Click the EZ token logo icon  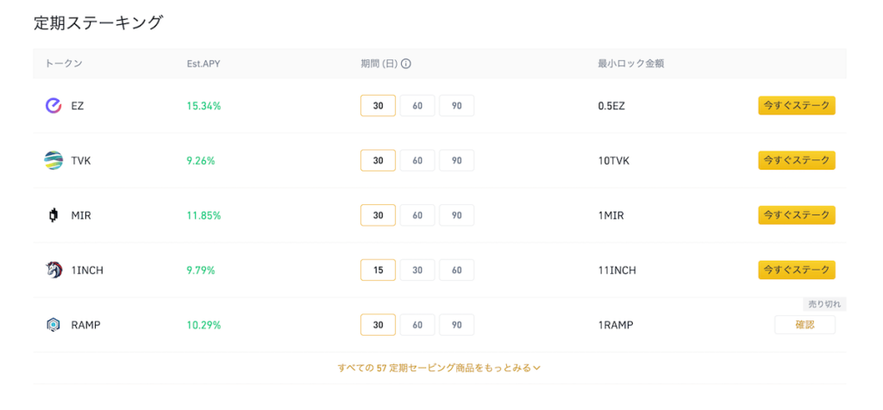point(53,106)
